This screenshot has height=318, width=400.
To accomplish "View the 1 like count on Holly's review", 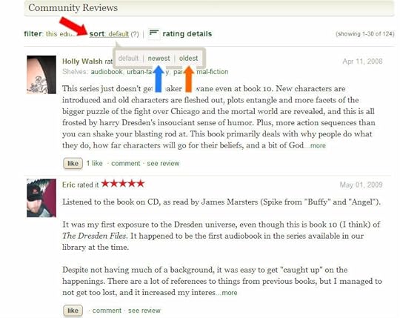I will click(94, 163).
